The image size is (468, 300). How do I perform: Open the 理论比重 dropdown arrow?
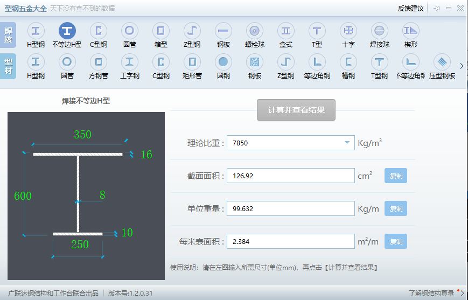(x=347, y=143)
